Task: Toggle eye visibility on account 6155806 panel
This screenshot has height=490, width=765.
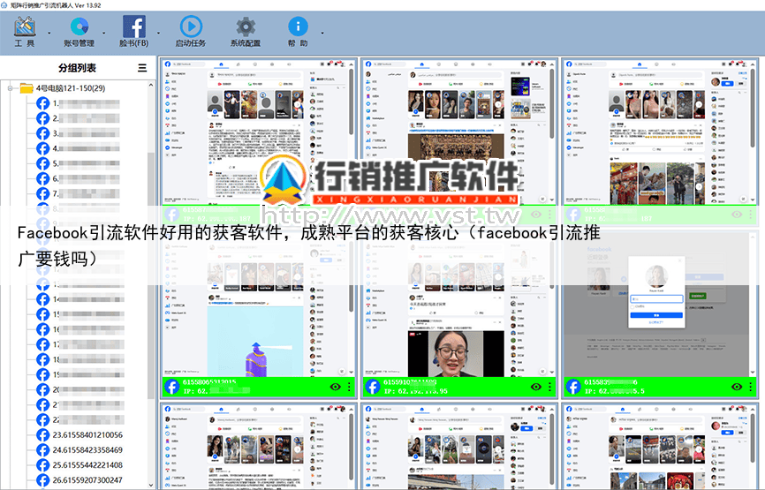Action: 335,387
